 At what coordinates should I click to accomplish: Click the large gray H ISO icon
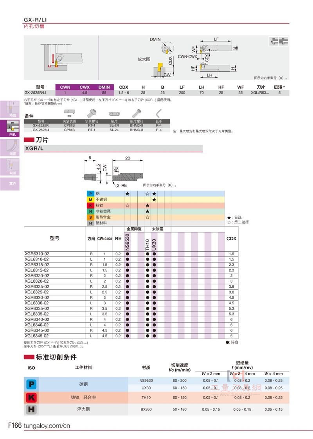coord(31,409)
